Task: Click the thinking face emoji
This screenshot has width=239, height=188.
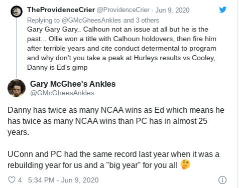Action: (185, 164)
